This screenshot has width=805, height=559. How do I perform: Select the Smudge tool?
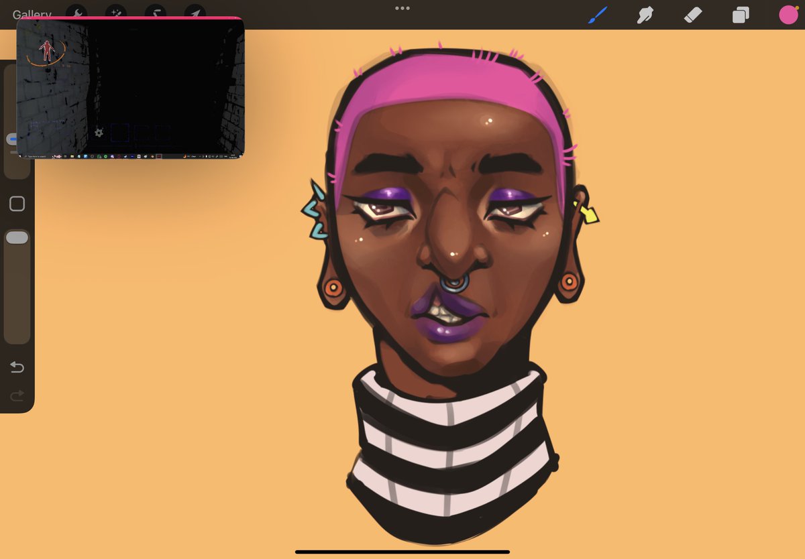645,15
